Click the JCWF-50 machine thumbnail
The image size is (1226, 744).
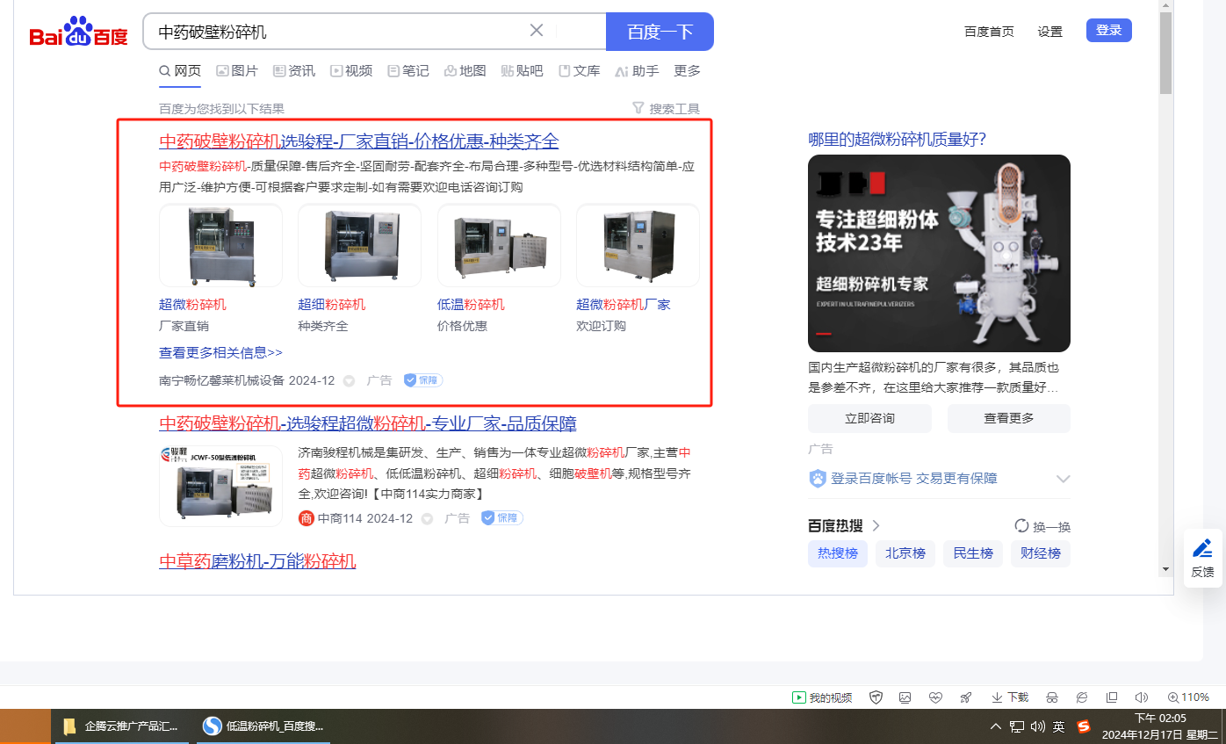[220, 486]
